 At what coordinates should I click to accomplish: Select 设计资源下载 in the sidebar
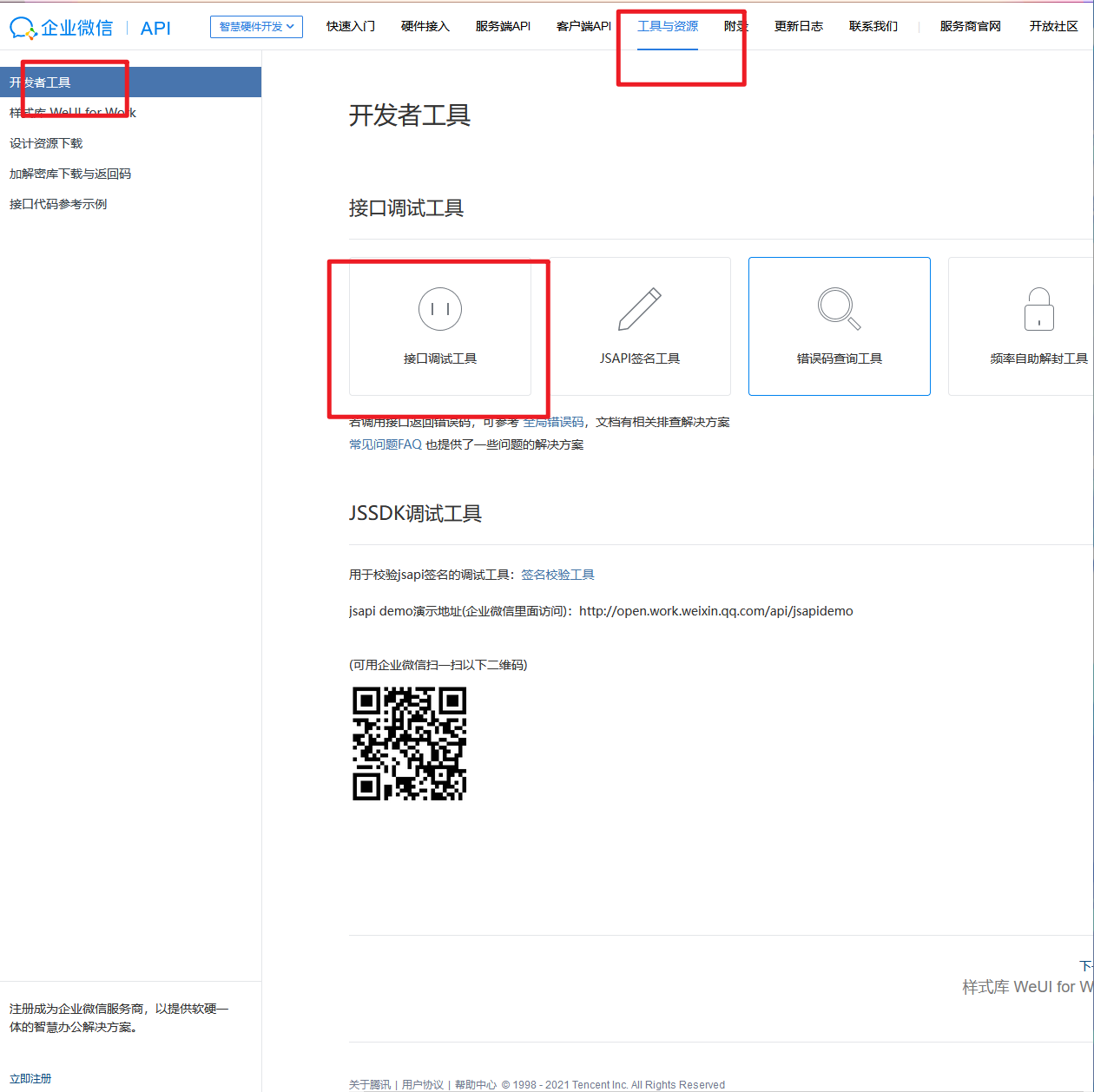(x=46, y=143)
